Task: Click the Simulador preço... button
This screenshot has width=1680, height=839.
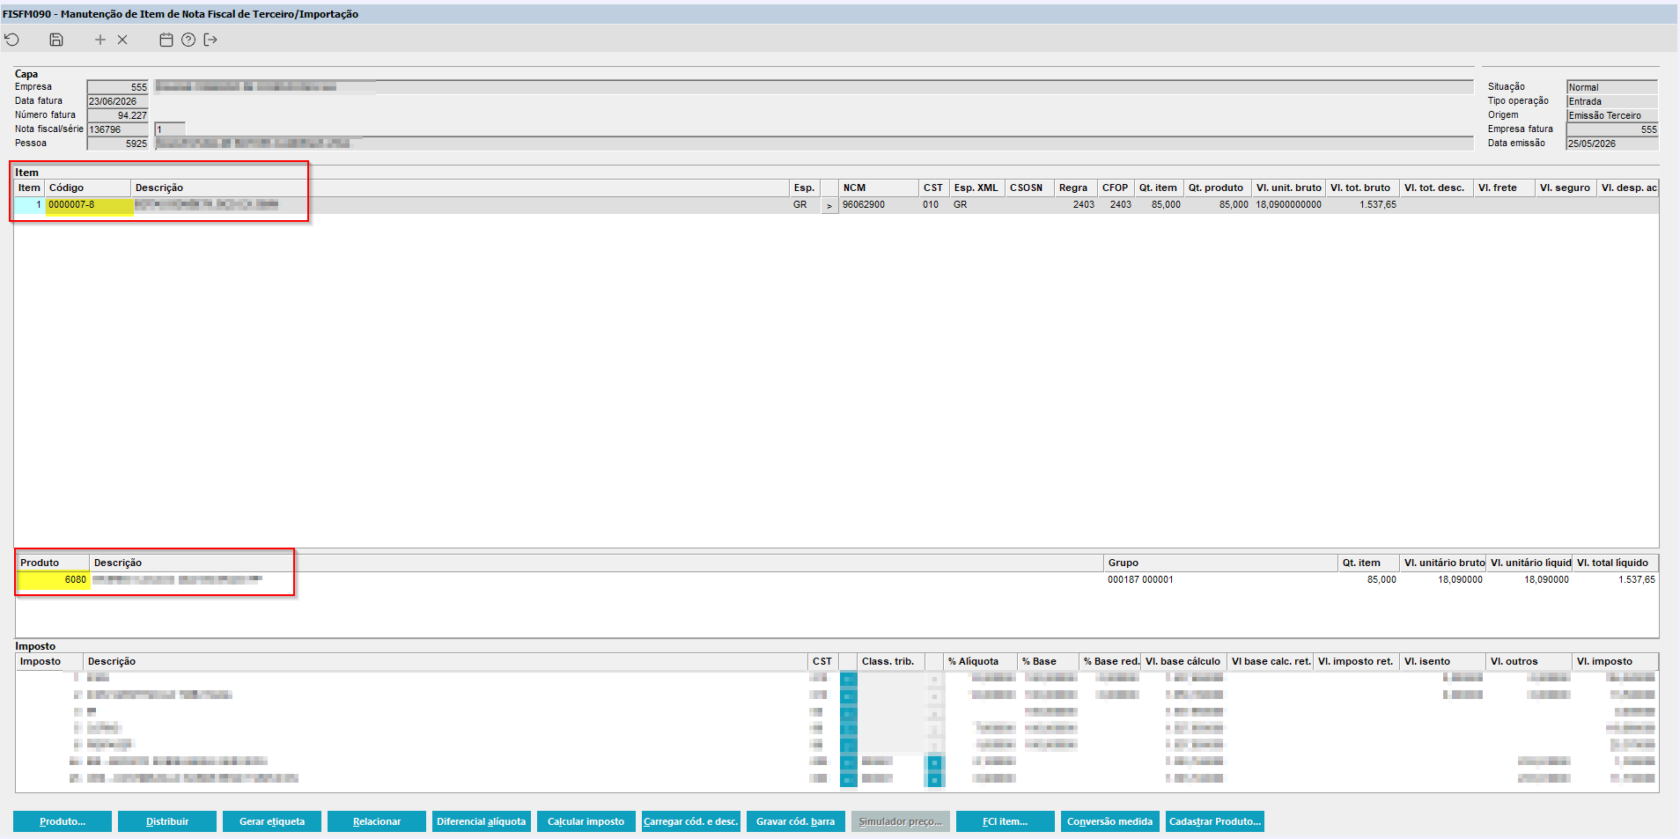Action: [901, 821]
